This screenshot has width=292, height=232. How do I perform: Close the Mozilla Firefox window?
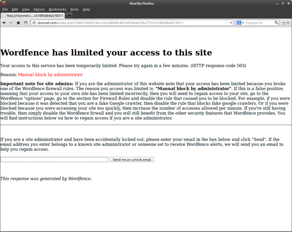[x=288, y=3]
